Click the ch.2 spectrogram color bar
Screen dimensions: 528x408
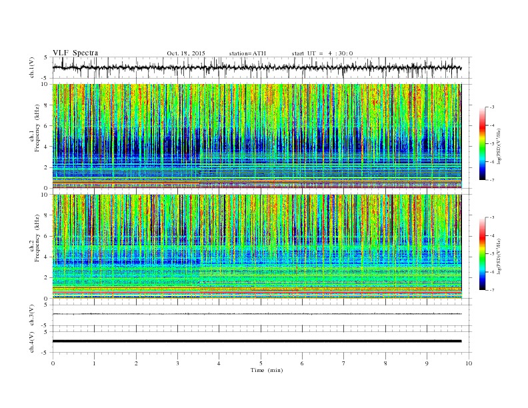pos(482,253)
